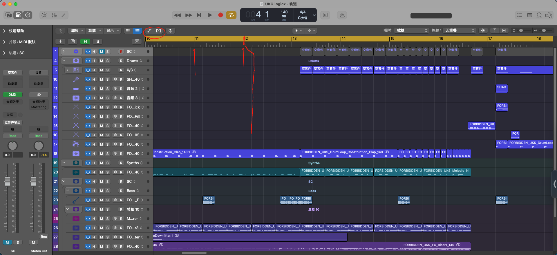Open the Library panel icon

pyautogui.click(x=8, y=15)
